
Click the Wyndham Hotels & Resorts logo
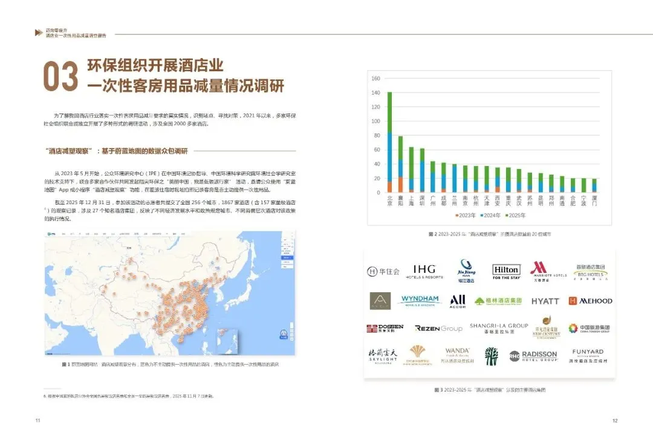pos(420,301)
